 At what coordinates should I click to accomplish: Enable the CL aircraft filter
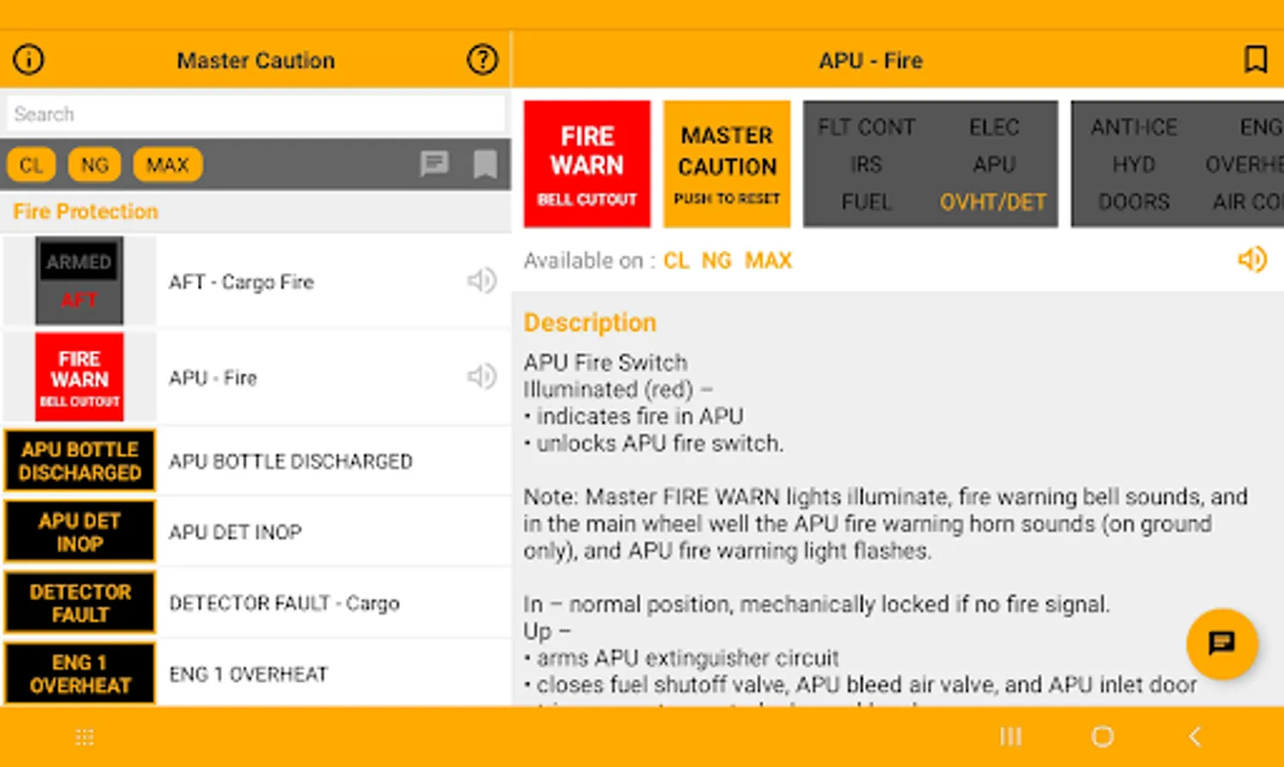tap(31, 164)
